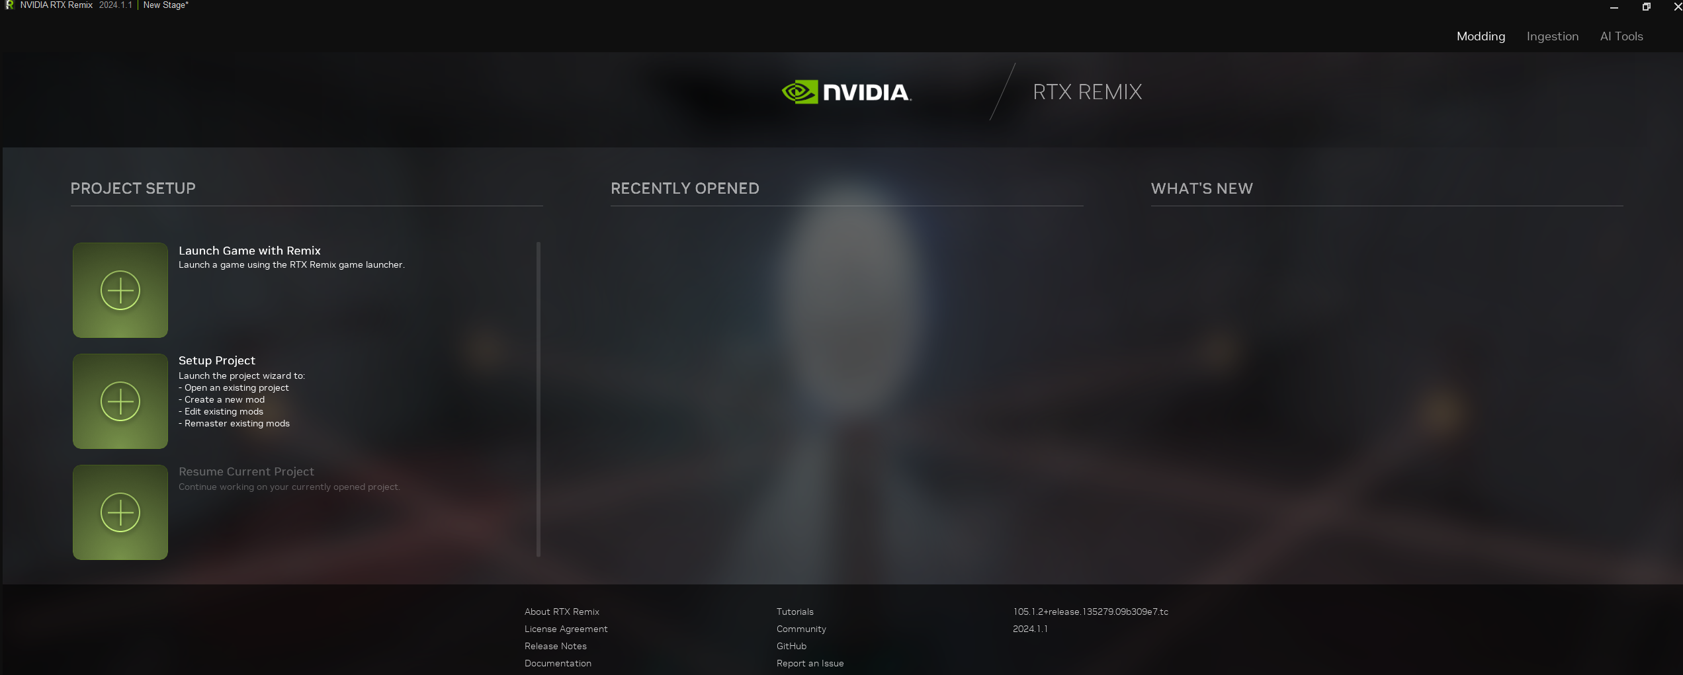This screenshot has height=675, width=1683.
Task: Close the RTX Remix window
Action: click(x=1677, y=7)
